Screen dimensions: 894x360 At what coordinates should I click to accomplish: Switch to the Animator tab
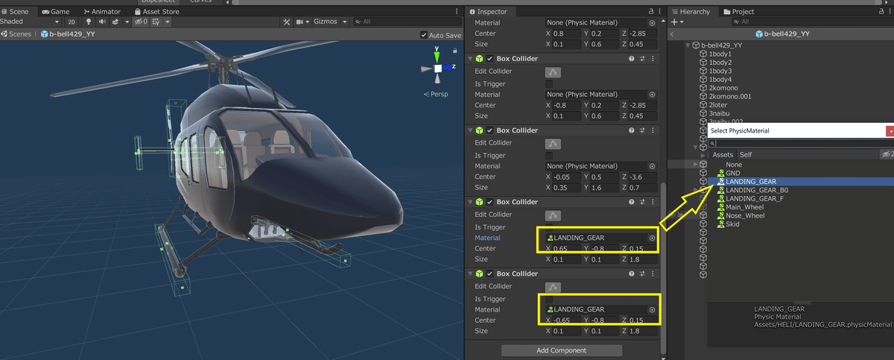pyautogui.click(x=102, y=12)
